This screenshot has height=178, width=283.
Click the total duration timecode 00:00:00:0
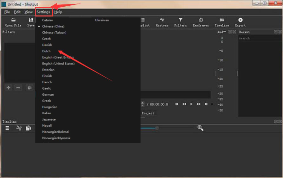159,104
